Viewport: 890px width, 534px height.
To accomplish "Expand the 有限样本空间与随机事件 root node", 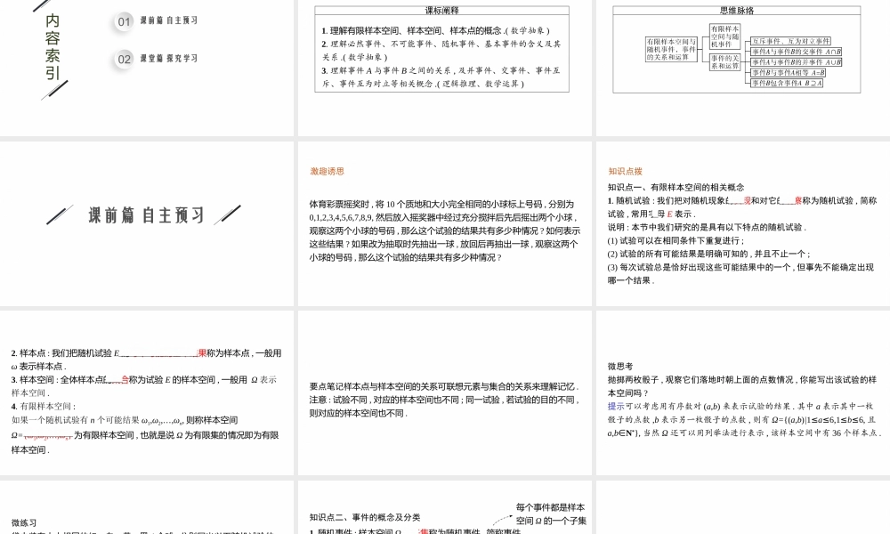I will (670, 51).
